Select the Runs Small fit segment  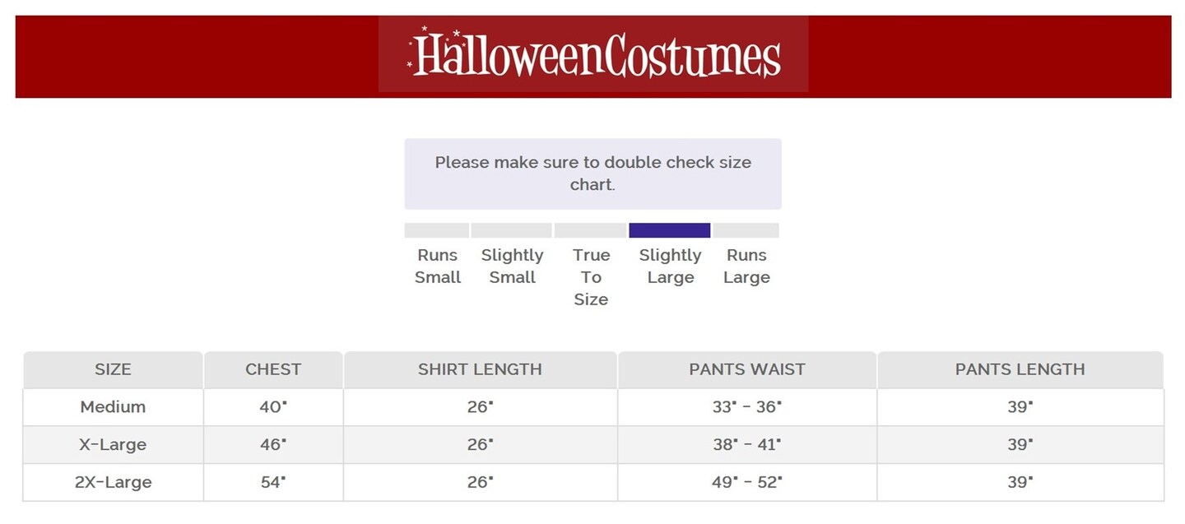tap(437, 230)
